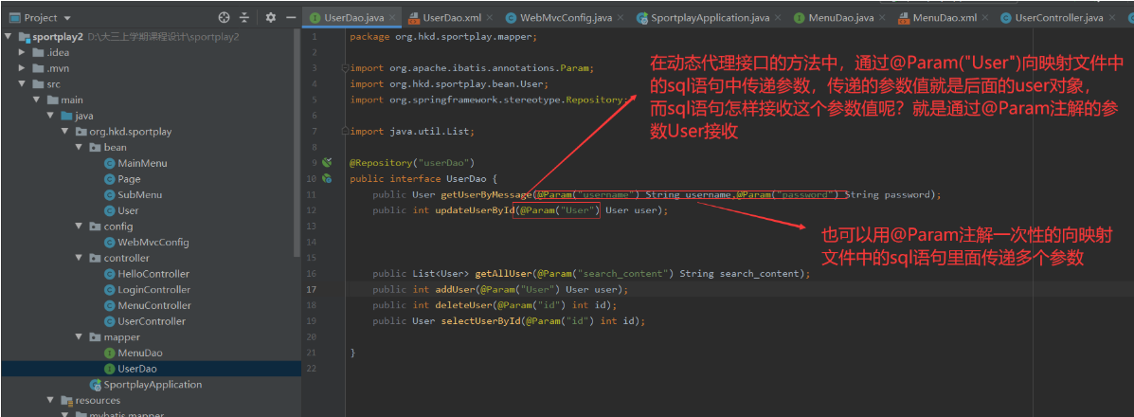Close the WebMvcConfig.java tab
Viewport: 1134px width, 417px height.
[x=621, y=17]
